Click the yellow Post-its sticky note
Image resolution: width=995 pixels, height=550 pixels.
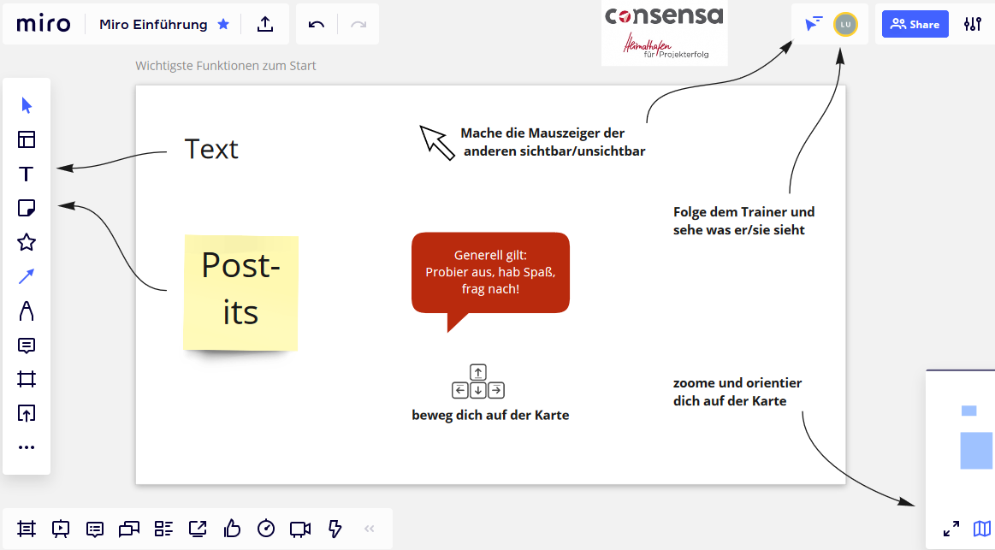(x=240, y=292)
